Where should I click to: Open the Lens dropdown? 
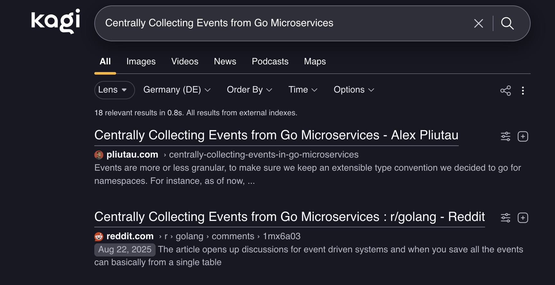tap(115, 90)
